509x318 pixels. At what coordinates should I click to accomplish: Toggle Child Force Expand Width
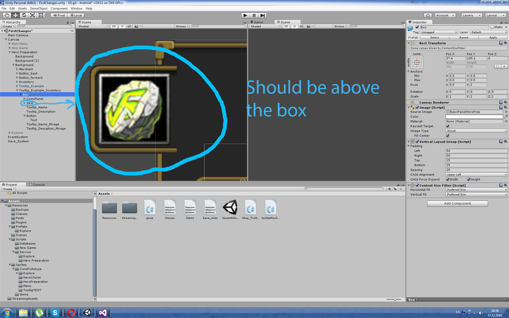(448, 179)
